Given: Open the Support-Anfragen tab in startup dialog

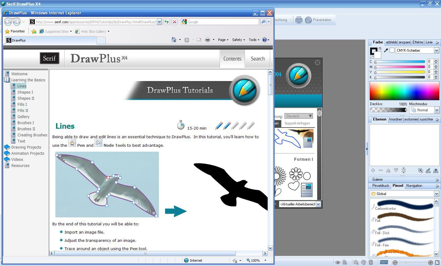Looking at the screenshot, I should (297, 124).
